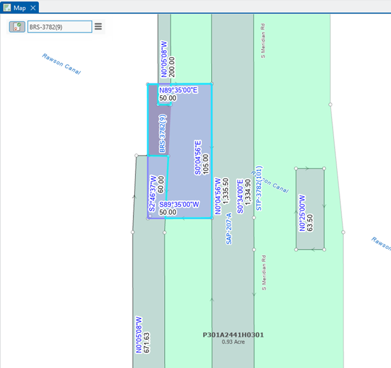Click the S0°34'00"E bearing label
Viewport: 391px width, 368px height.
tap(240, 196)
